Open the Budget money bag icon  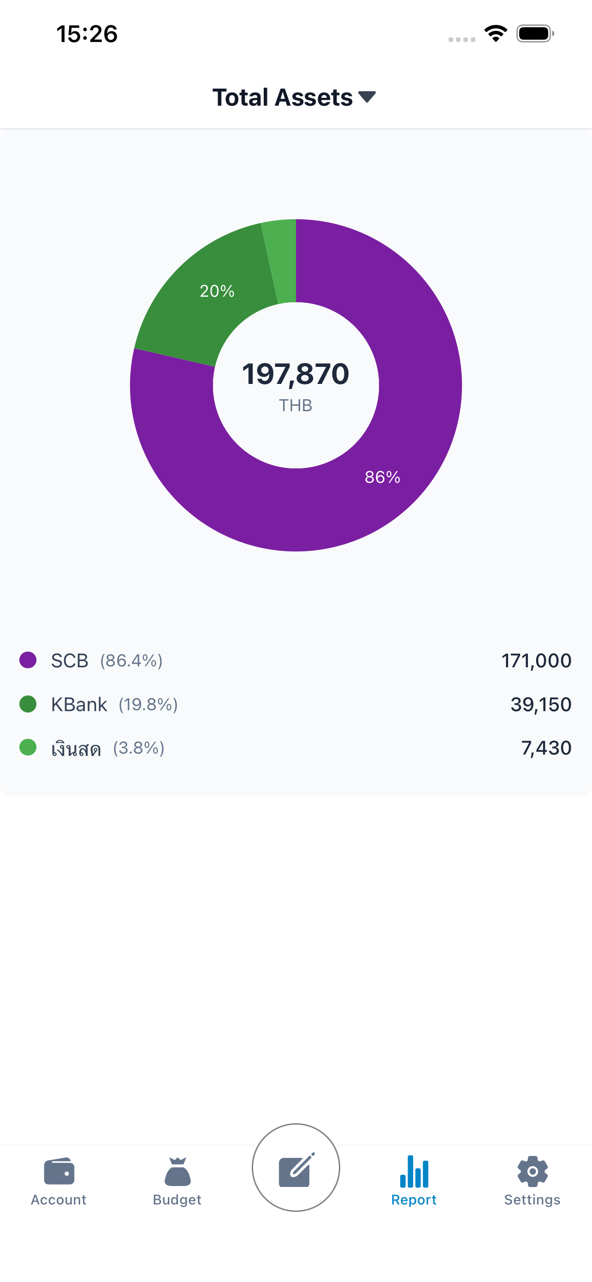click(178, 1171)
